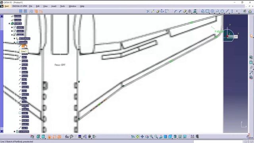Click the Select arrow tool on right
Viewport: 254px width, 143px height.
(251, 36)
